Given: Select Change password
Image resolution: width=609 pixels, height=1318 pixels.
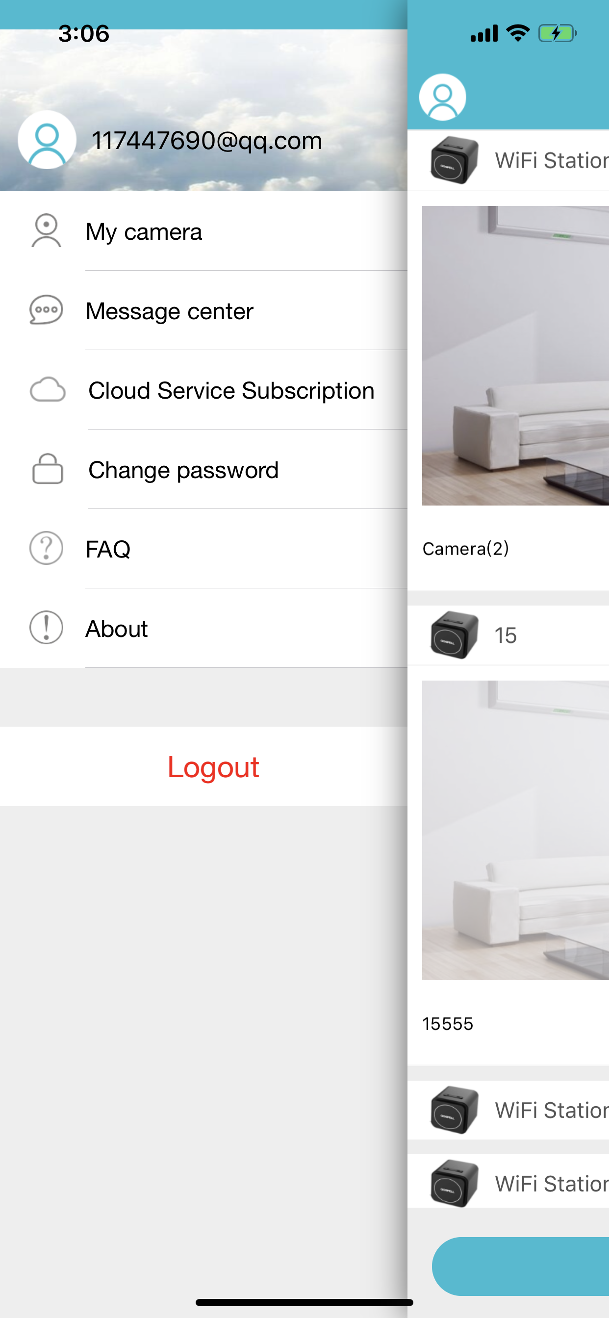Looking at the screenshot, I should 203,469.
